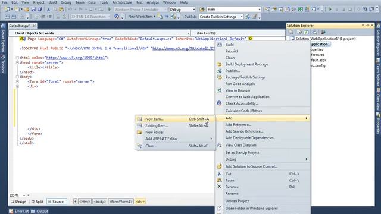Image resolution: width=381 pixels, height=214 pixels.
Task: Select Existing Item... menu entry
Action: coord(175,125)
